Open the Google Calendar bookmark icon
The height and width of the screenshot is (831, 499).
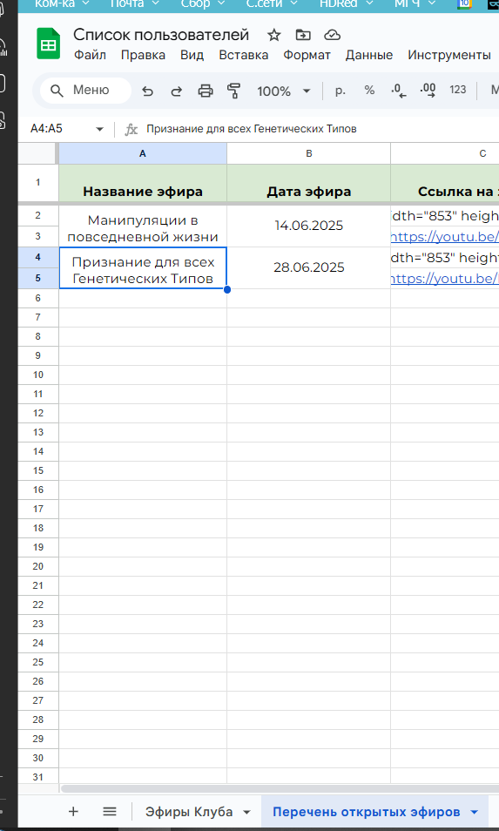pos(464,4)
